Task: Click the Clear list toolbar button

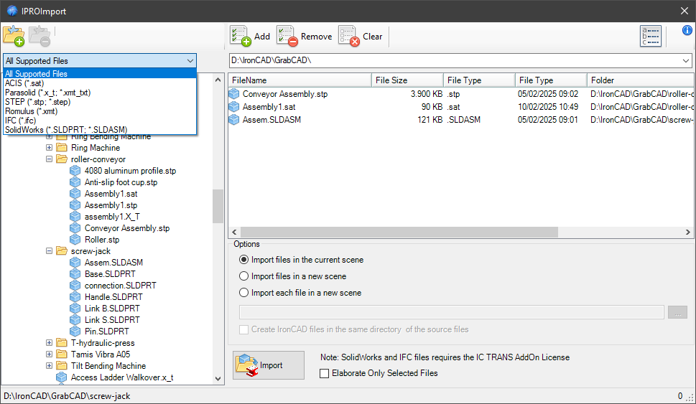Action: [x=361, y=37]
